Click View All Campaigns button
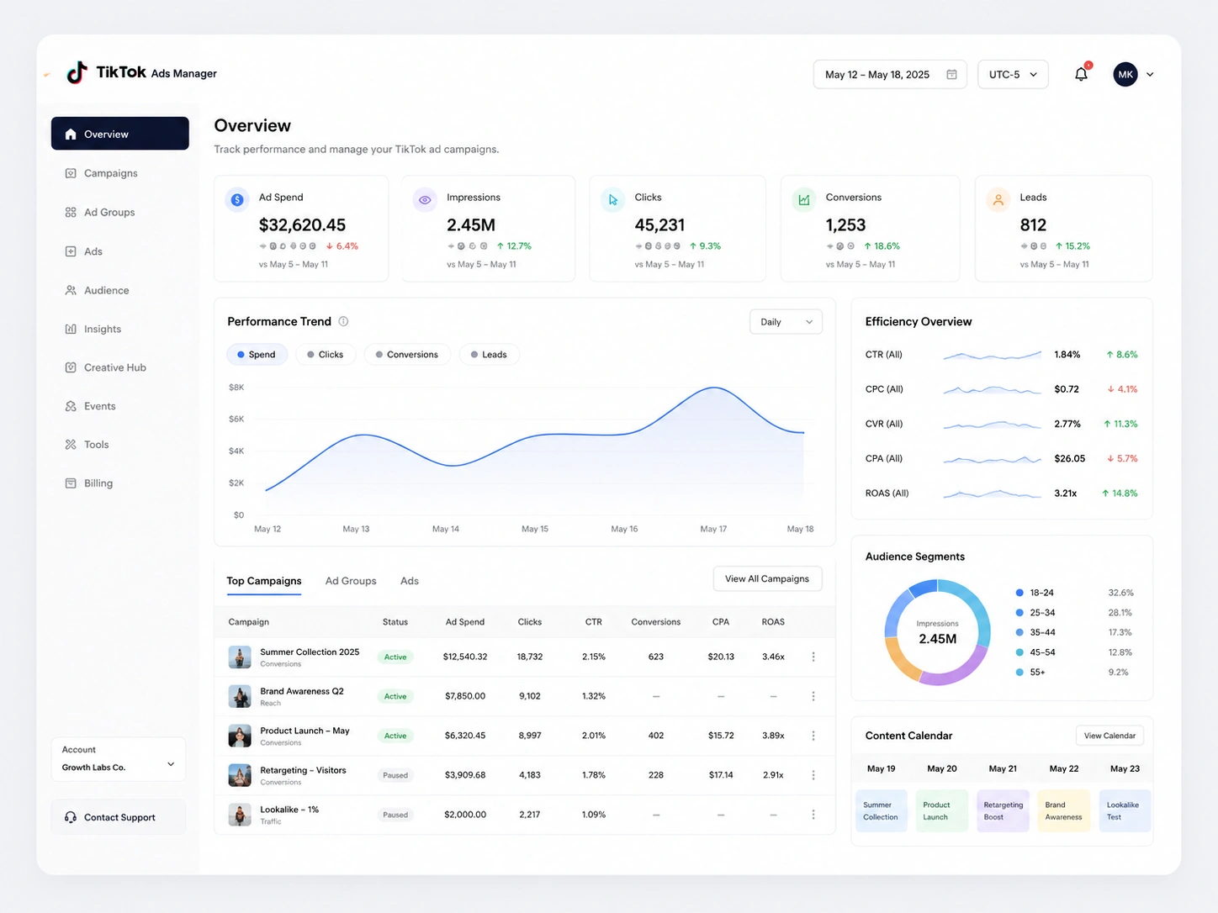 [767, 578]
